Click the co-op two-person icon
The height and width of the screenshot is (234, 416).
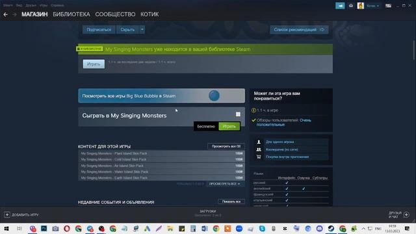point(259,149)
